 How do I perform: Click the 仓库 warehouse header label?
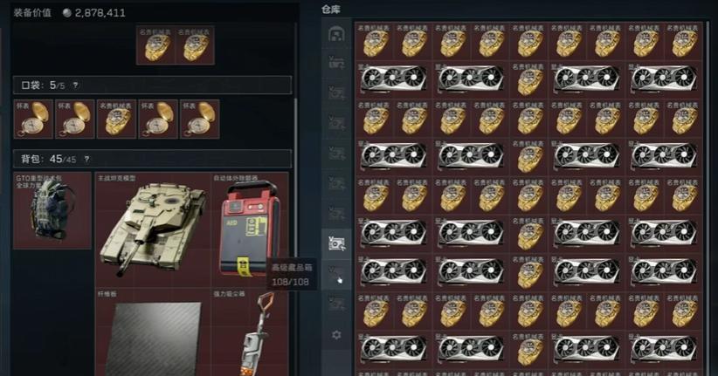331,10
